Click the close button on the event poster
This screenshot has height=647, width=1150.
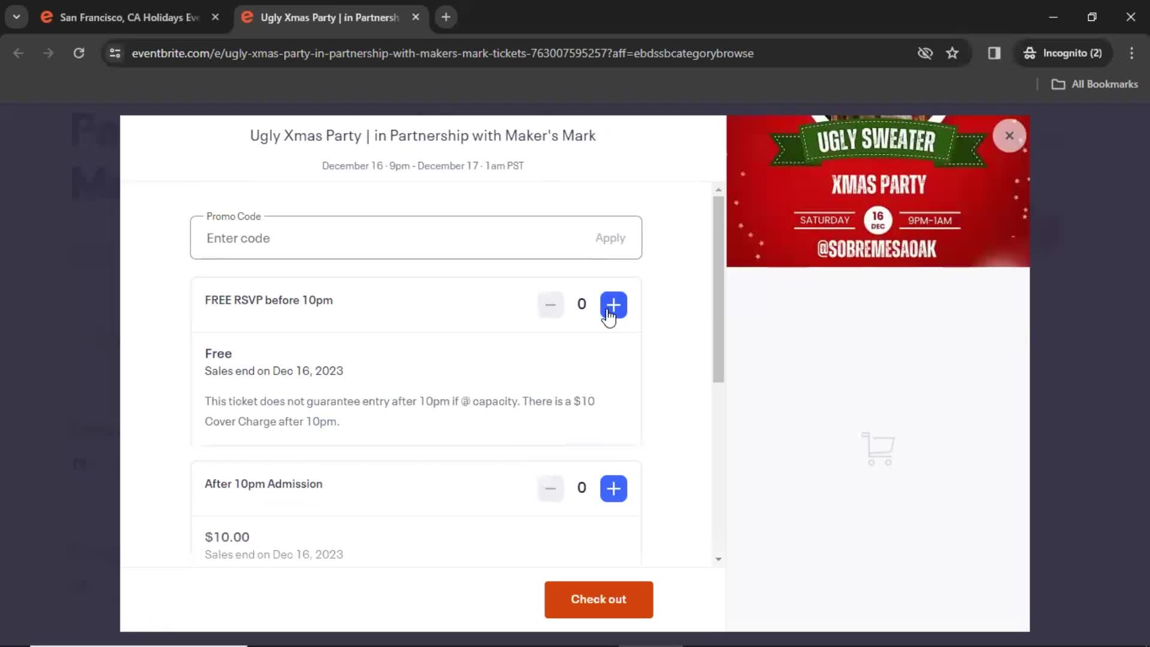point(1009,135)
